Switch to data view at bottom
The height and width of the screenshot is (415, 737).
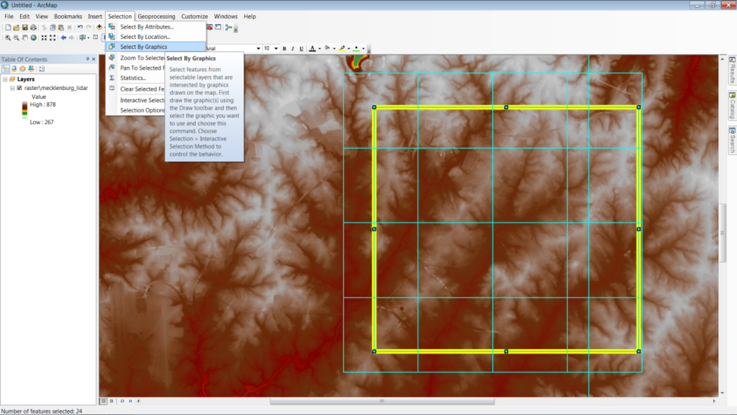pyautogui.click(x=104, y=401)
